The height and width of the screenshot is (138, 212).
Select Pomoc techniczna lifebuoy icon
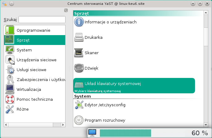coord(10,99)
